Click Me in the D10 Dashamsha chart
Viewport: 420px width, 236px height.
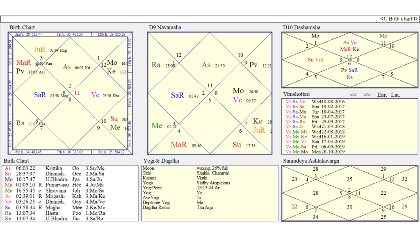click(383, 36)
